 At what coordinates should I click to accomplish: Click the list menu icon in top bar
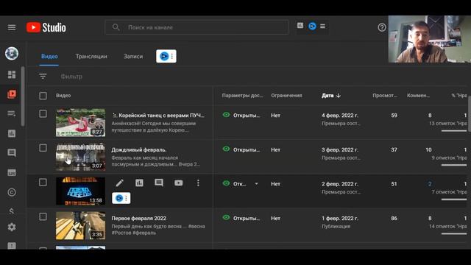coord(322,26)
